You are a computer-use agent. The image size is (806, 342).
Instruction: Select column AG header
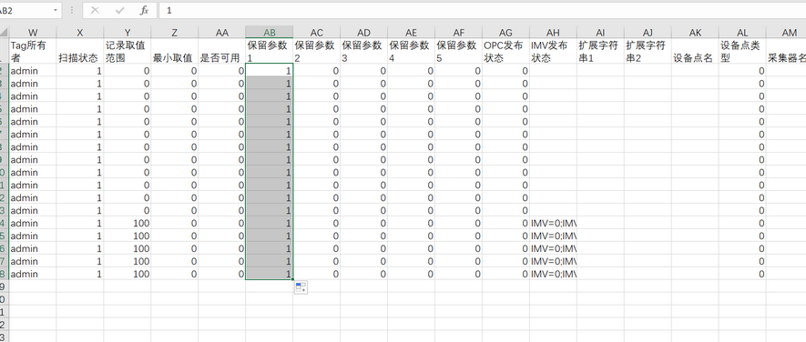[505, 33]
